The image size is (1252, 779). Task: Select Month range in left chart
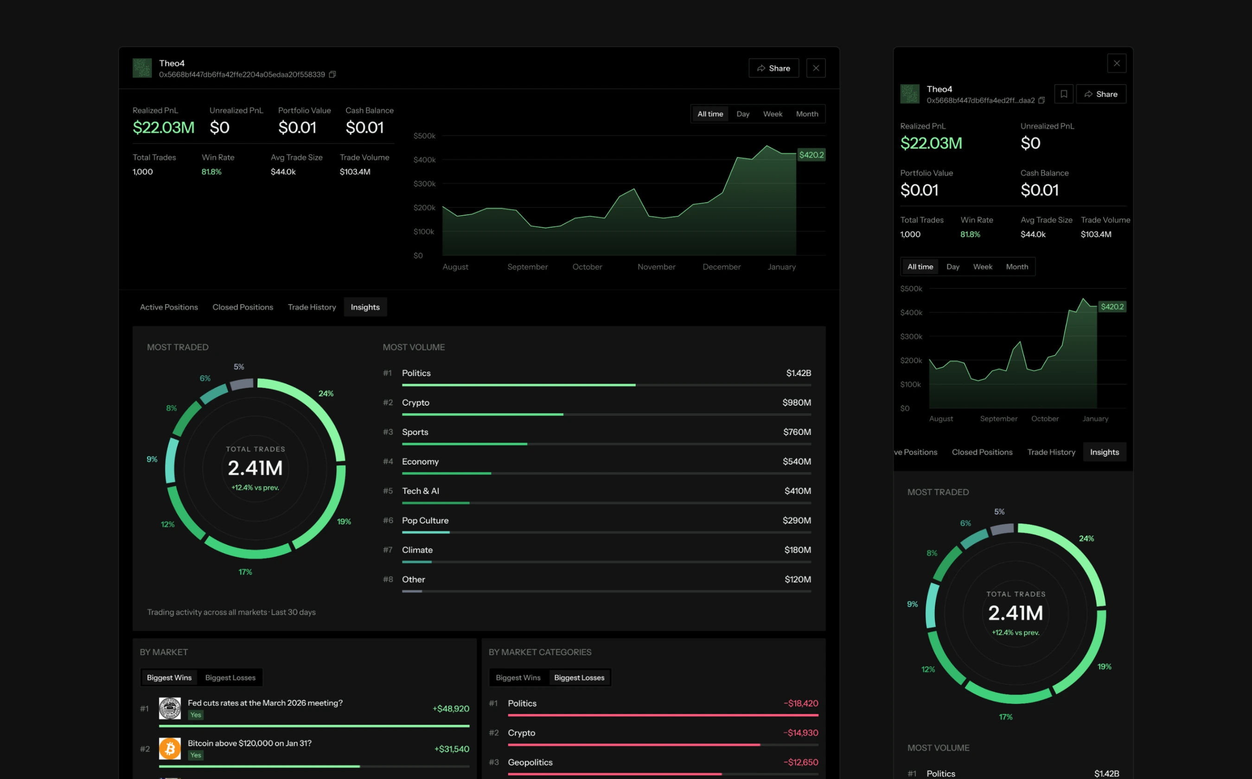[806, 114]
